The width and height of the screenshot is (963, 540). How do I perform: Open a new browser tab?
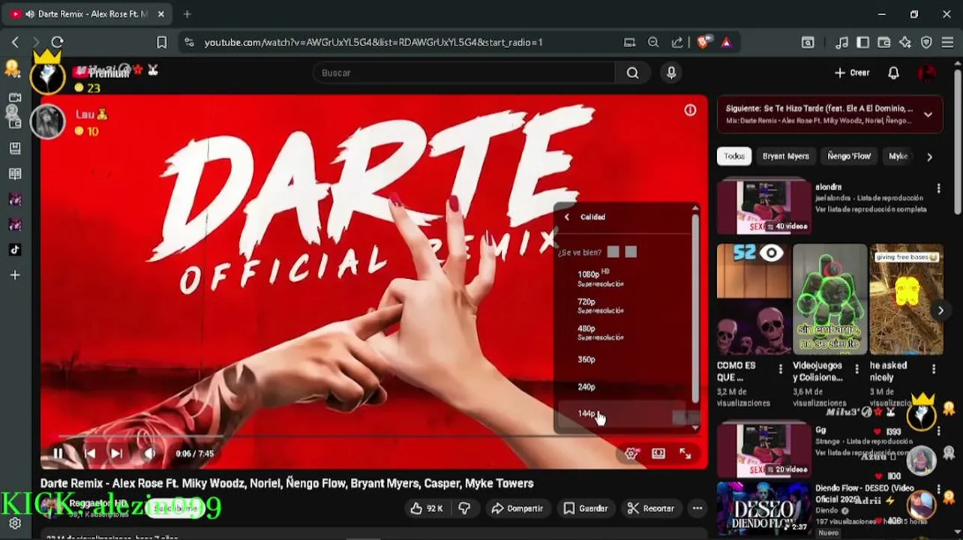[x=187, y=13]
